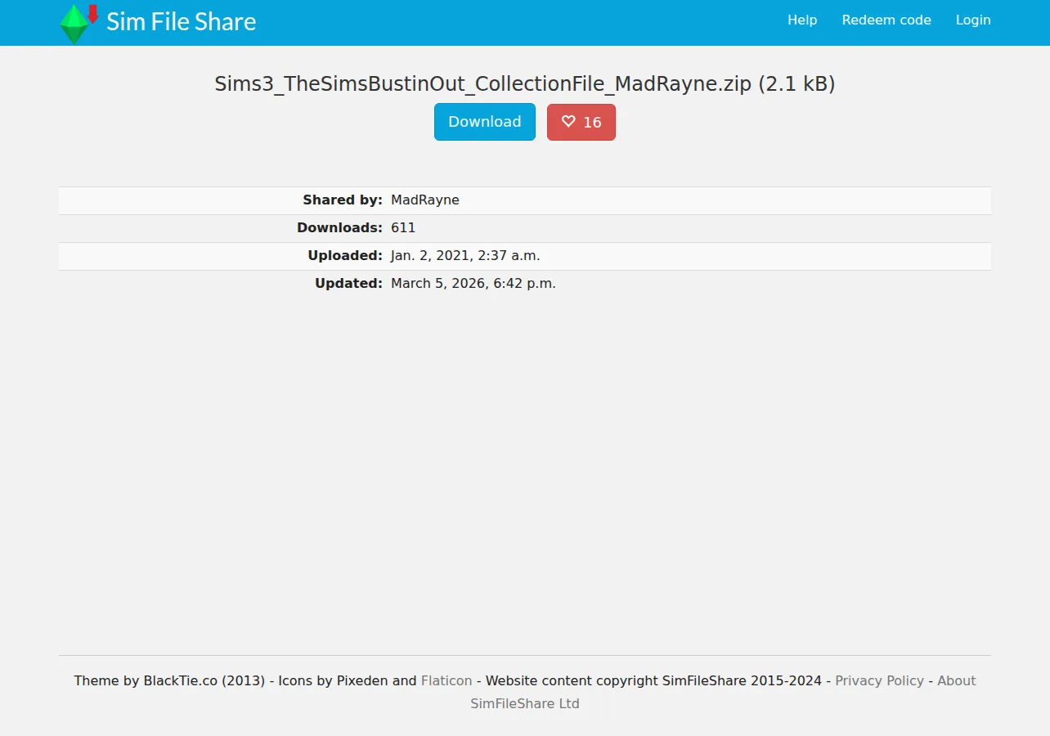Select the 'Uploaded:' label

pyautogui.click(x=345, y=256)
